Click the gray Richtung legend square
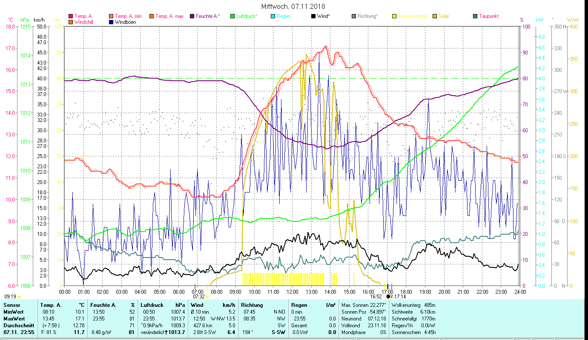Screen dimensions: 588x340 354,17
